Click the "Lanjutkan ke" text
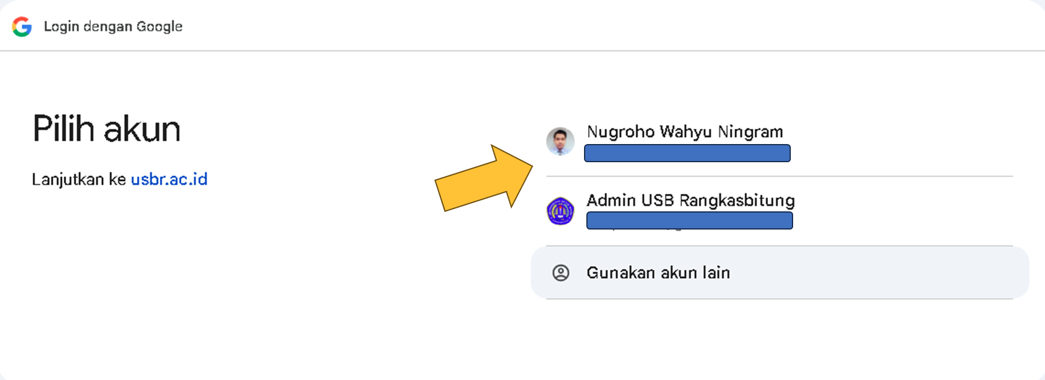 78,179
